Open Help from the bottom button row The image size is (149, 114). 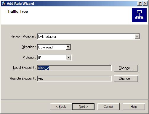[134, 107]
